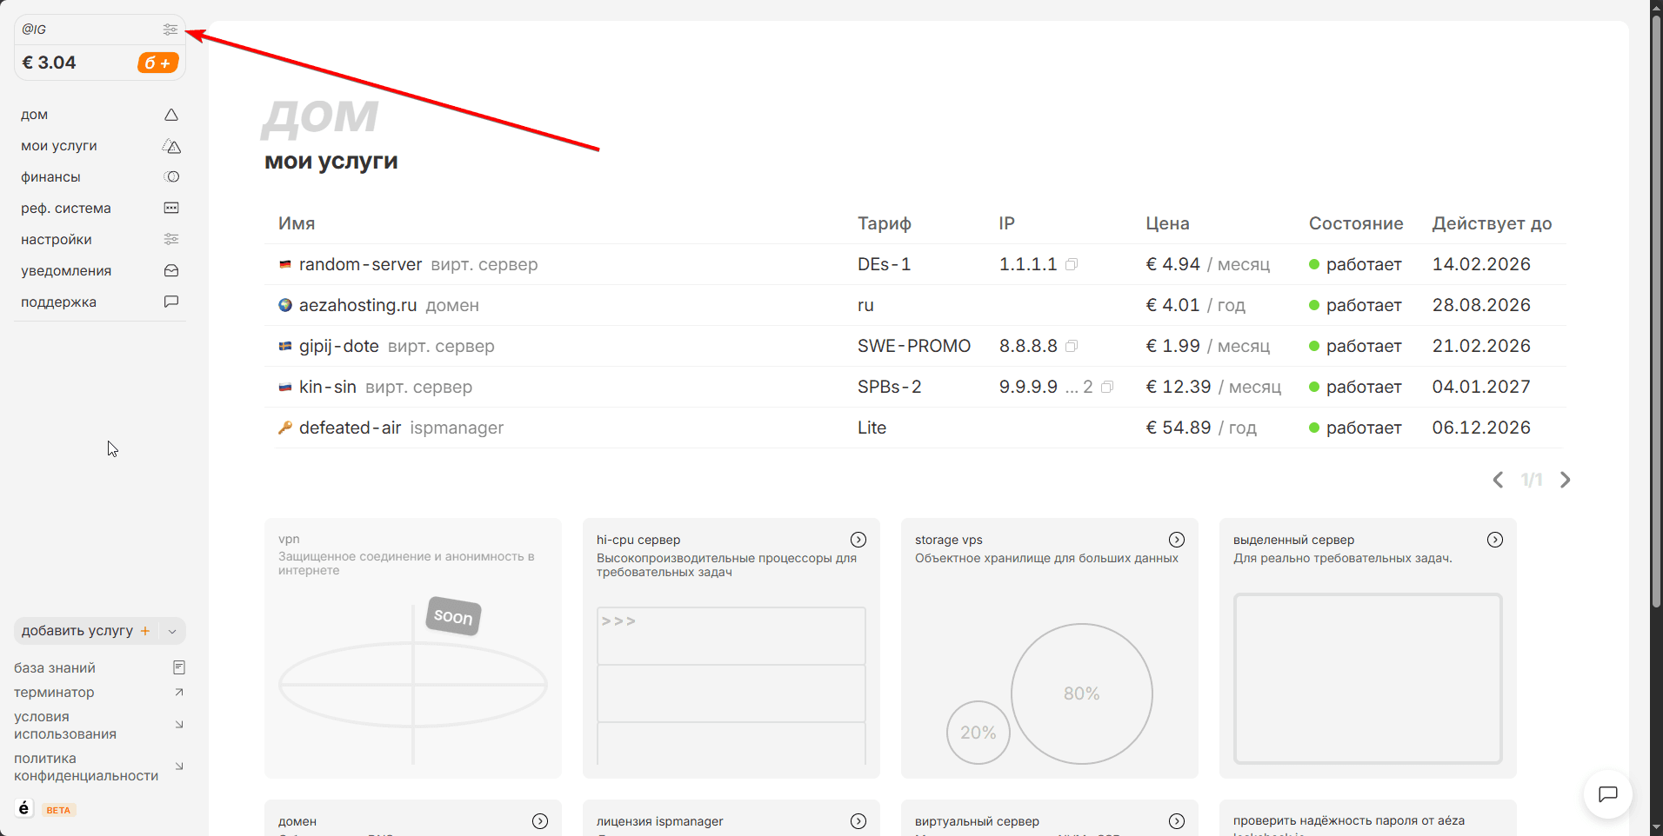Copy the random-server IP address 1.1.1.1

point(1072,264)
